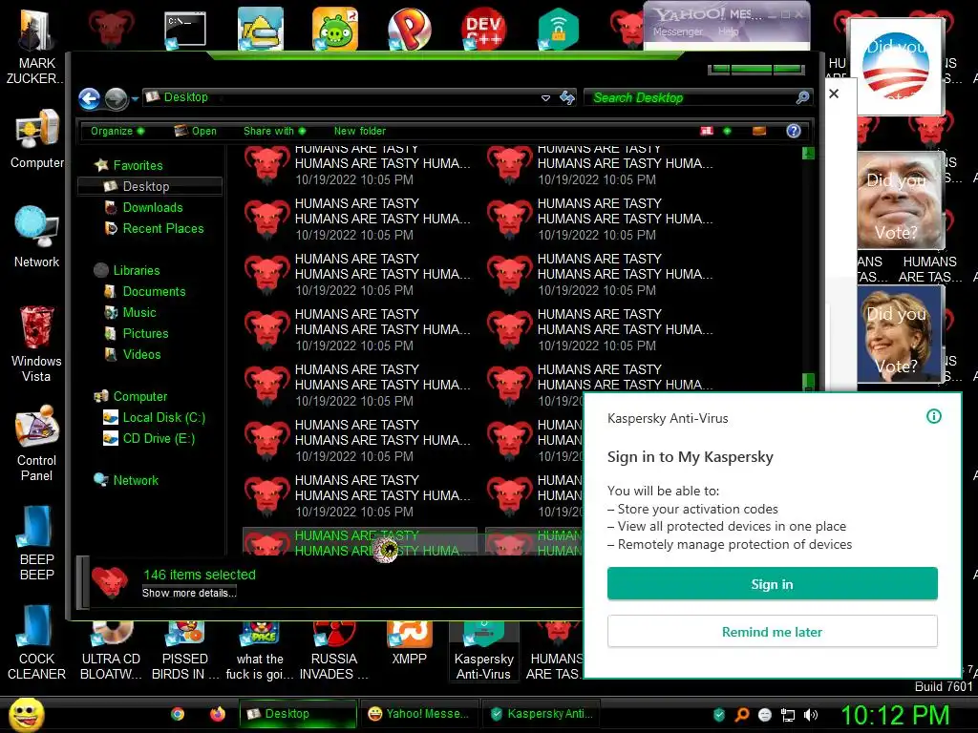Switch to Desktop taskbar window
This screenshot has width=978, height=733.
coord(298,714)
